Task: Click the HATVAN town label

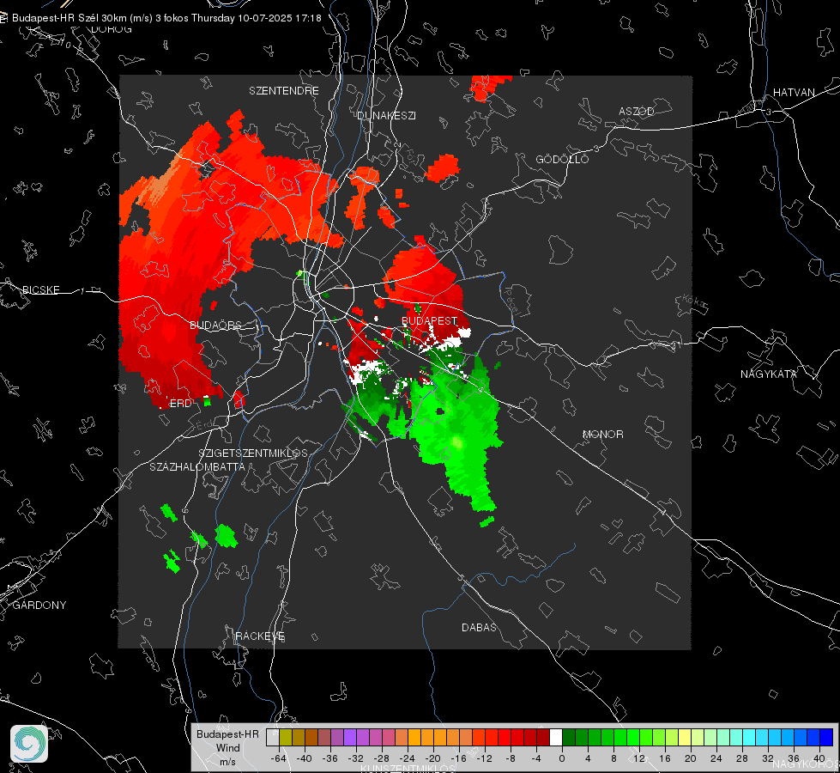Action: (794, 92)
